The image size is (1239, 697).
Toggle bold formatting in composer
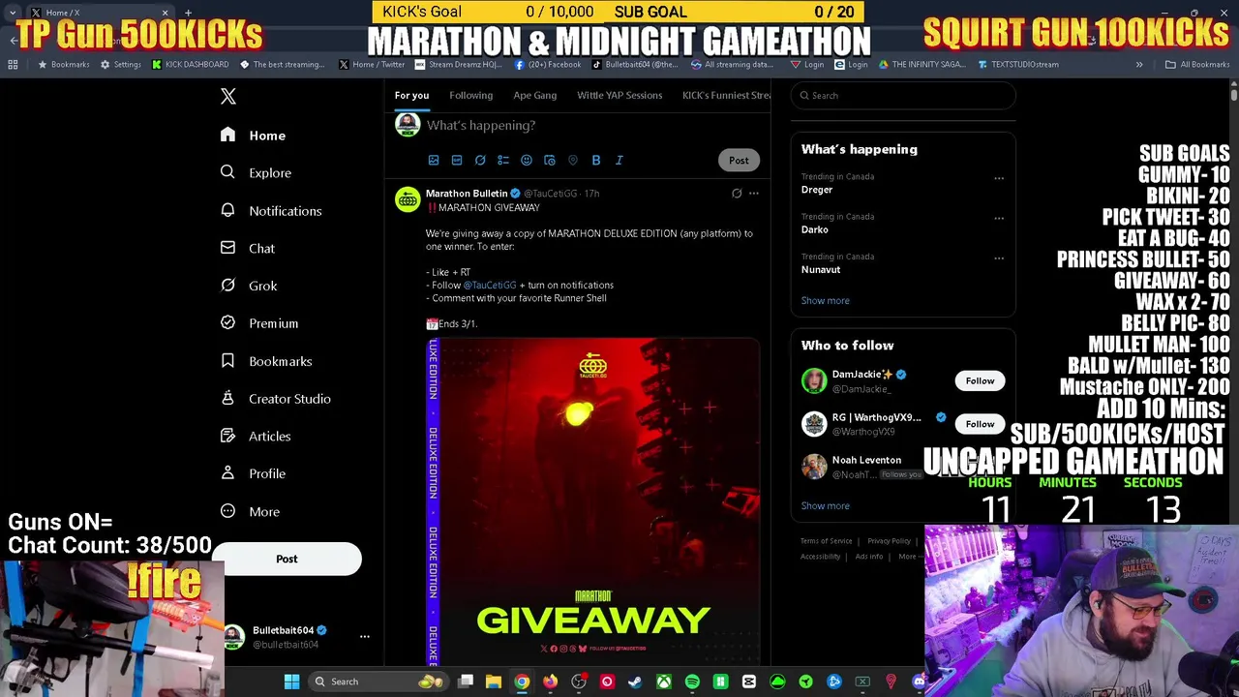596,160
